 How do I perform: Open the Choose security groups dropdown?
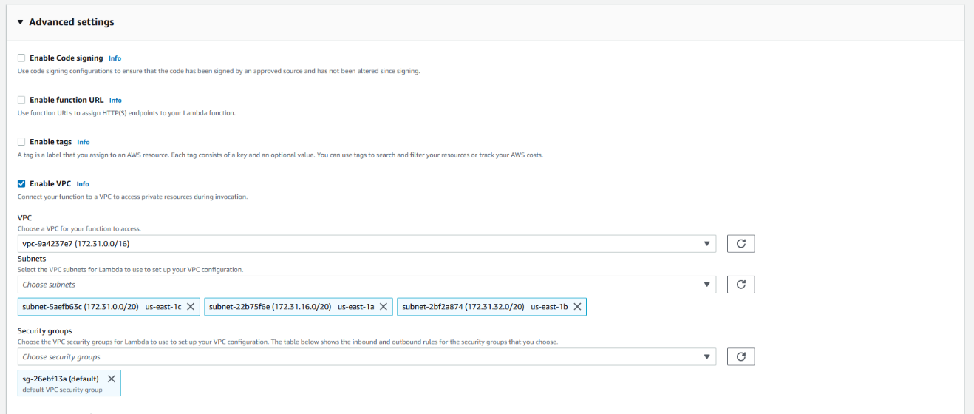click(x=367, y=357)
